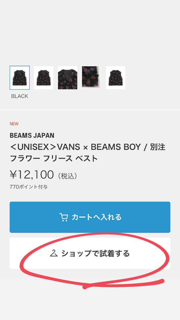Tap the フラワー フリース ベスト title line
The height and width of the screenshot is (320, 180).
pyautogui.click(x=54, y=158)
